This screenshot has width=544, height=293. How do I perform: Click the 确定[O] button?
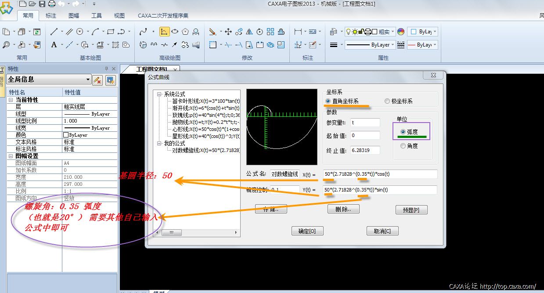click(307, 231)
